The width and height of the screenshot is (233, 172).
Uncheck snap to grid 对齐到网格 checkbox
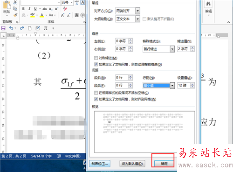tap(96, 99)
